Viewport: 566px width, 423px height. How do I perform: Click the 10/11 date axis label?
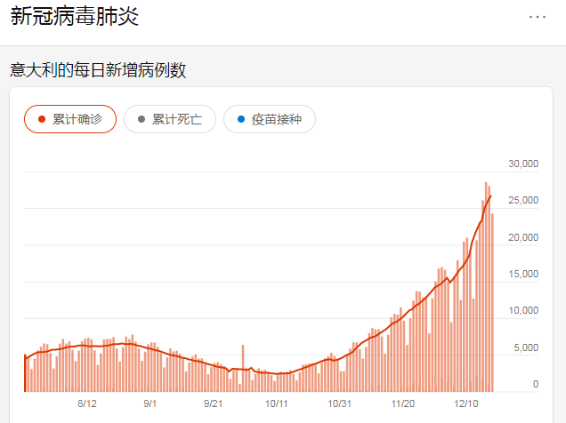[x=277, y=403]
